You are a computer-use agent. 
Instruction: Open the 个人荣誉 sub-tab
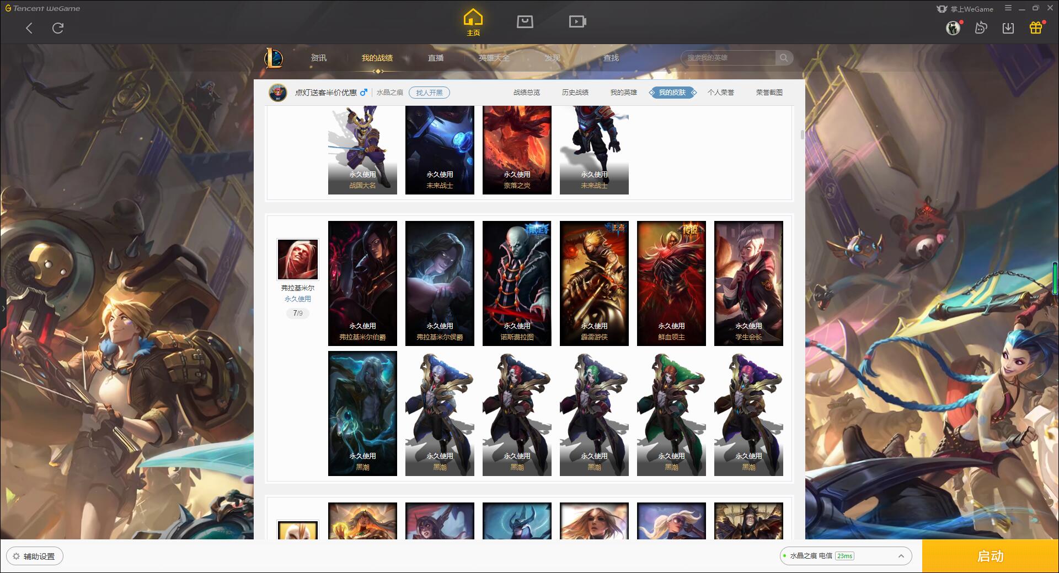721,93
